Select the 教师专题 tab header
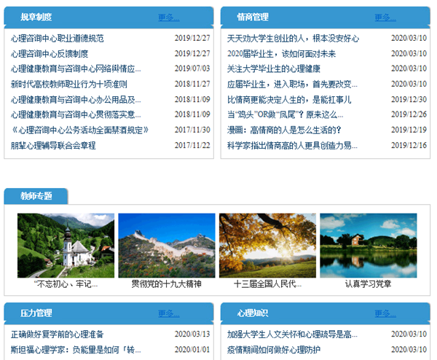 pos(36,196)
